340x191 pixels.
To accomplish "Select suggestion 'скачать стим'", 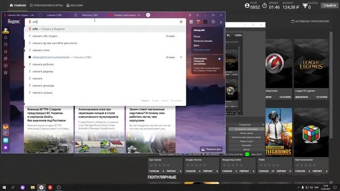I will click(105, 50).
